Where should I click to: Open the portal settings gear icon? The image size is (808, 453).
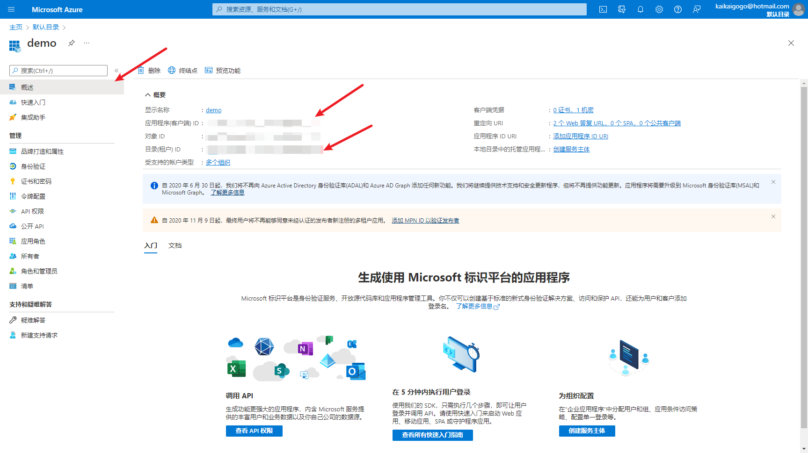659,9
